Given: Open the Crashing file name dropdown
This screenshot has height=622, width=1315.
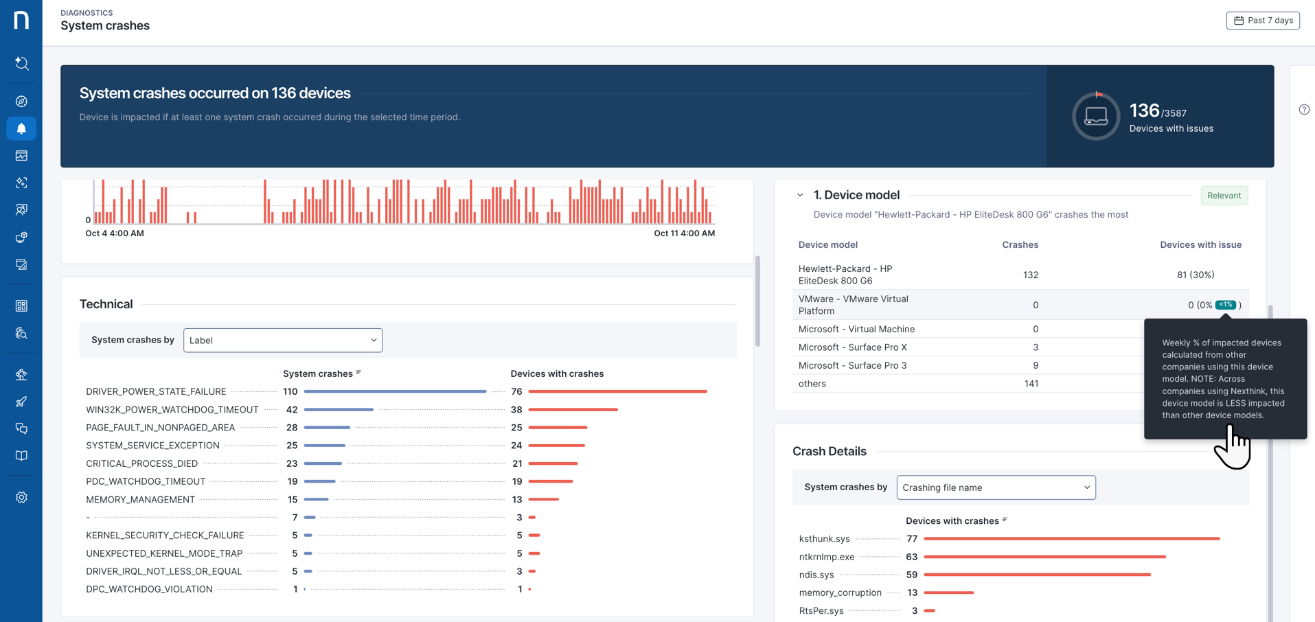Looking at the screenshot, I should [995, 487].
